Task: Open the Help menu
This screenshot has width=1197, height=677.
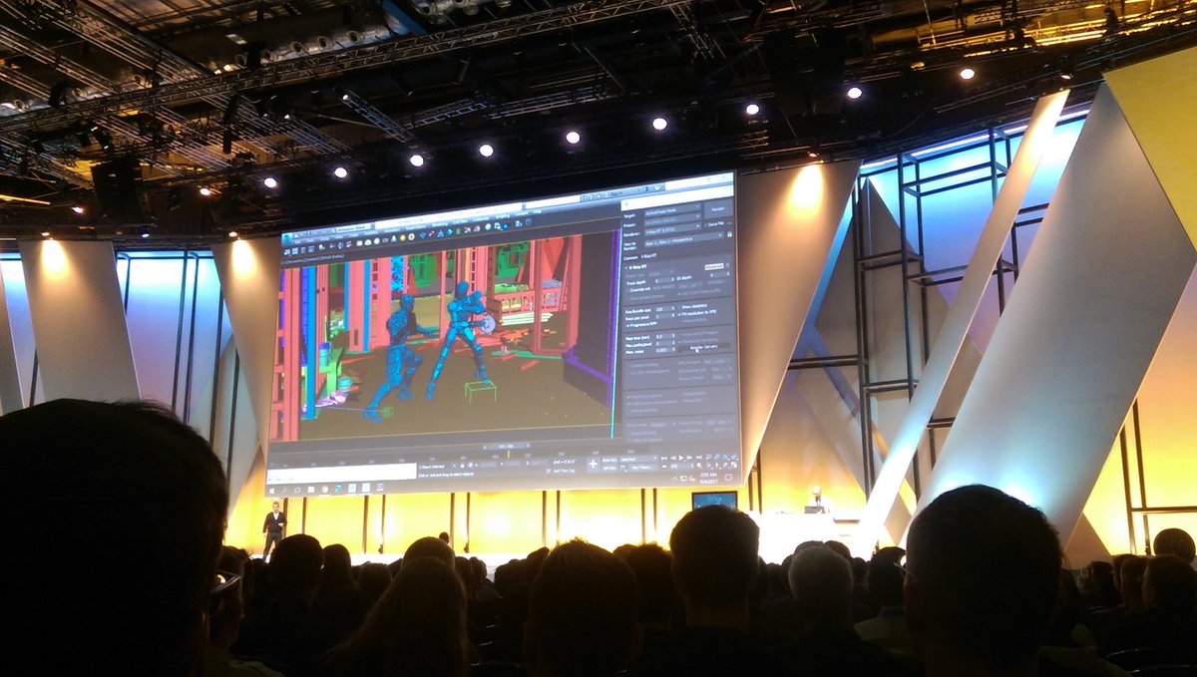Action: (537, 211)
